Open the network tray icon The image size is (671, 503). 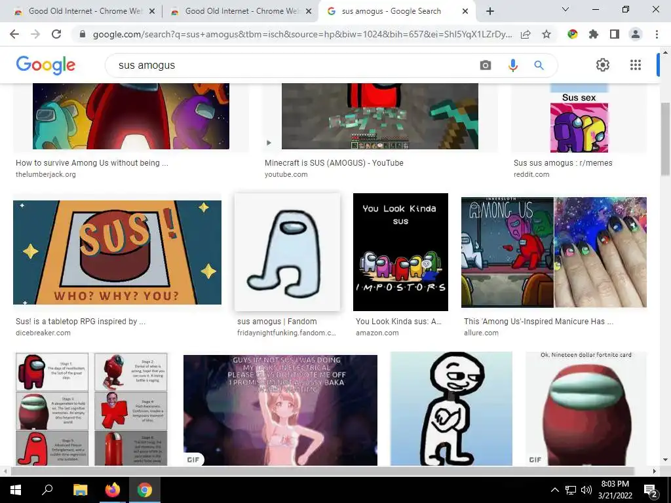click(x=571, y=490)
